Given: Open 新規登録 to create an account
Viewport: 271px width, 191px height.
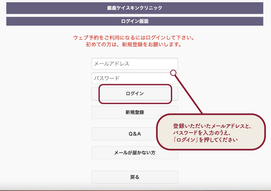Looking at the screenshot, I should [x=135, y=112].
